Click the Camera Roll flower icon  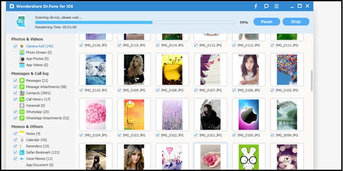coord(22,46)
